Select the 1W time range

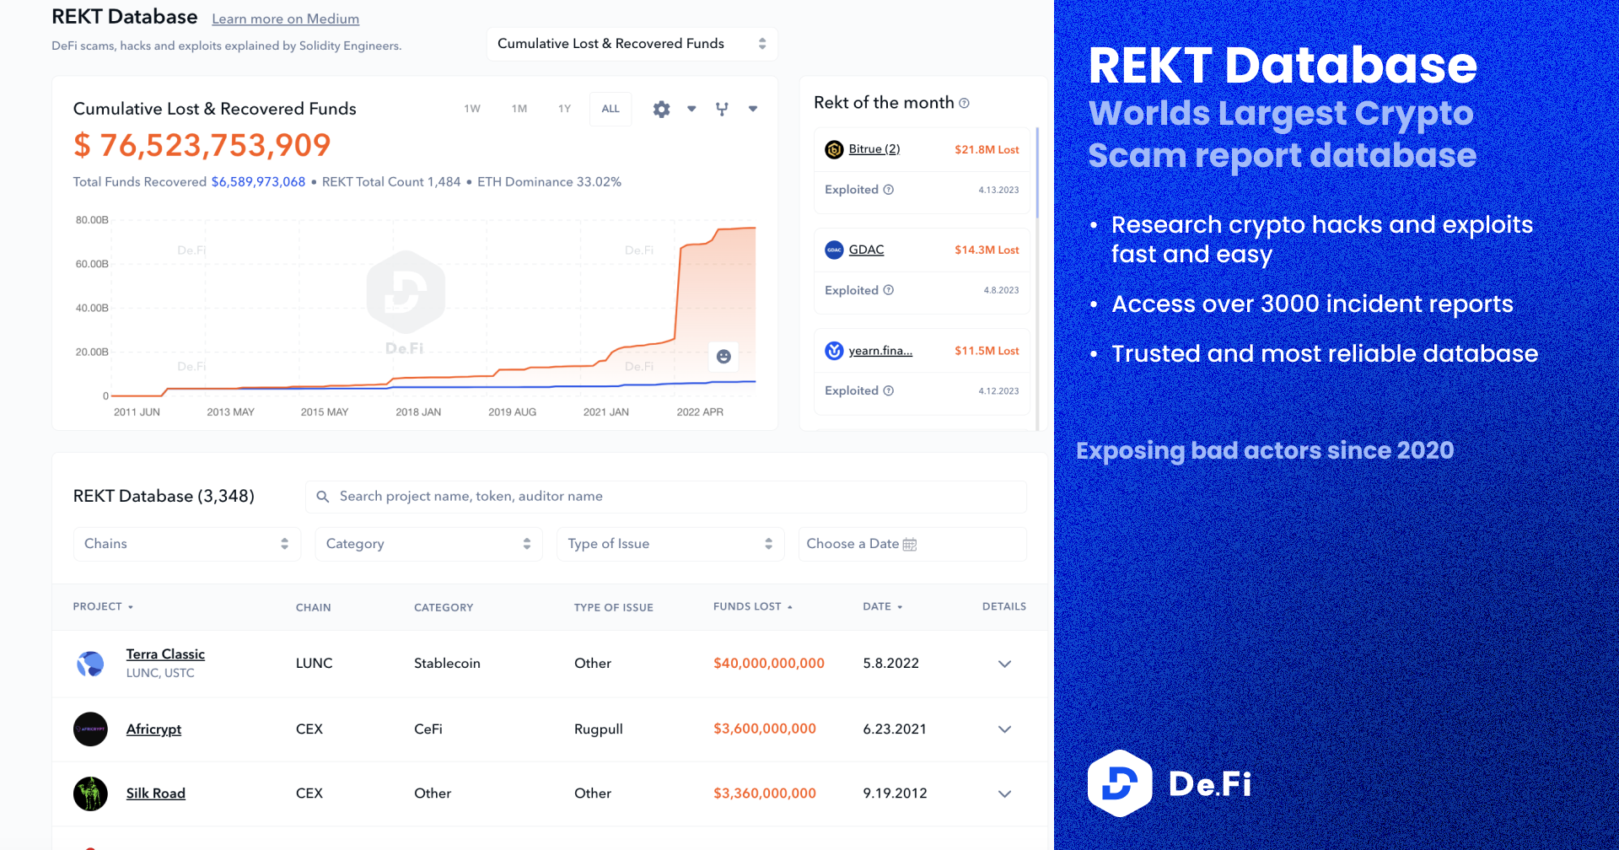pyautogui.click(x=472, y=109)
